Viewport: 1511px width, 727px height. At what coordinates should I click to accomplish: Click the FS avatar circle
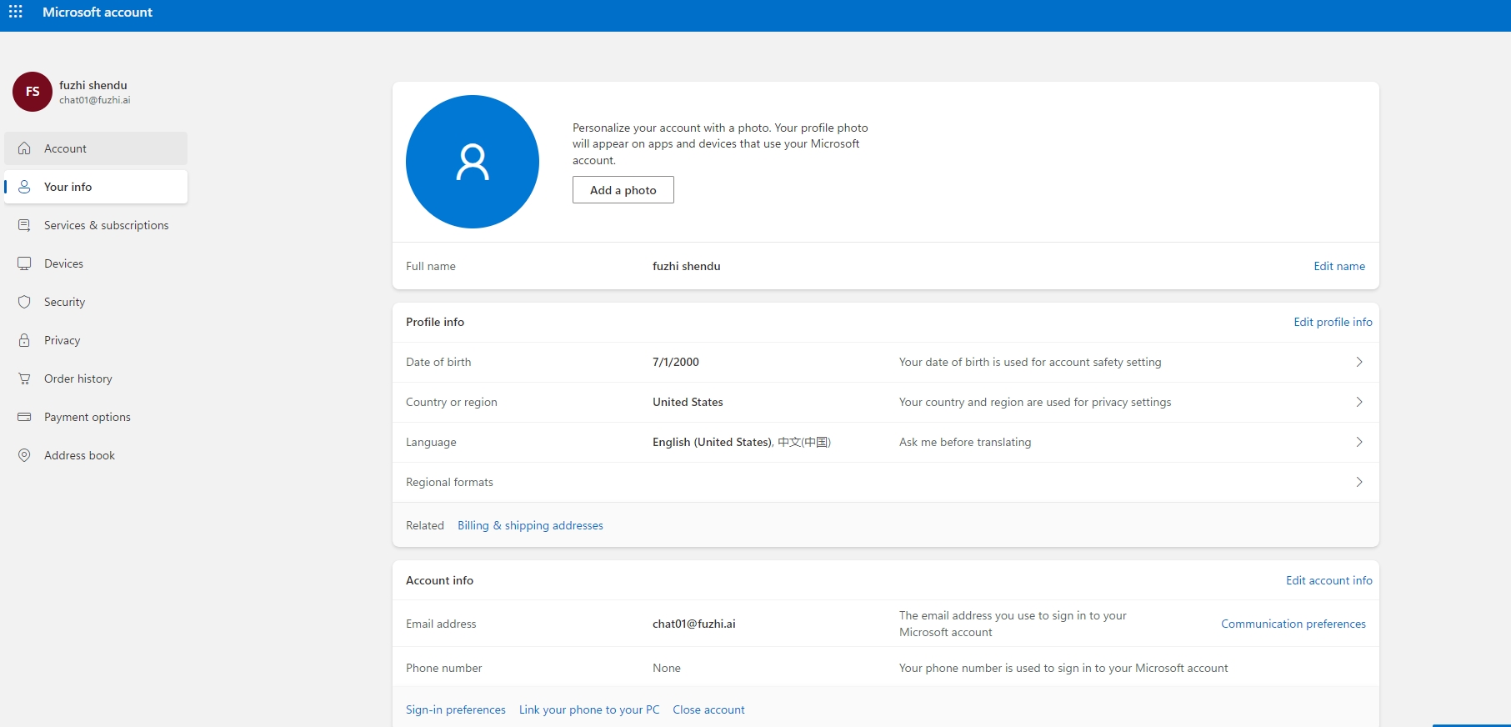[x=33, y=92]
